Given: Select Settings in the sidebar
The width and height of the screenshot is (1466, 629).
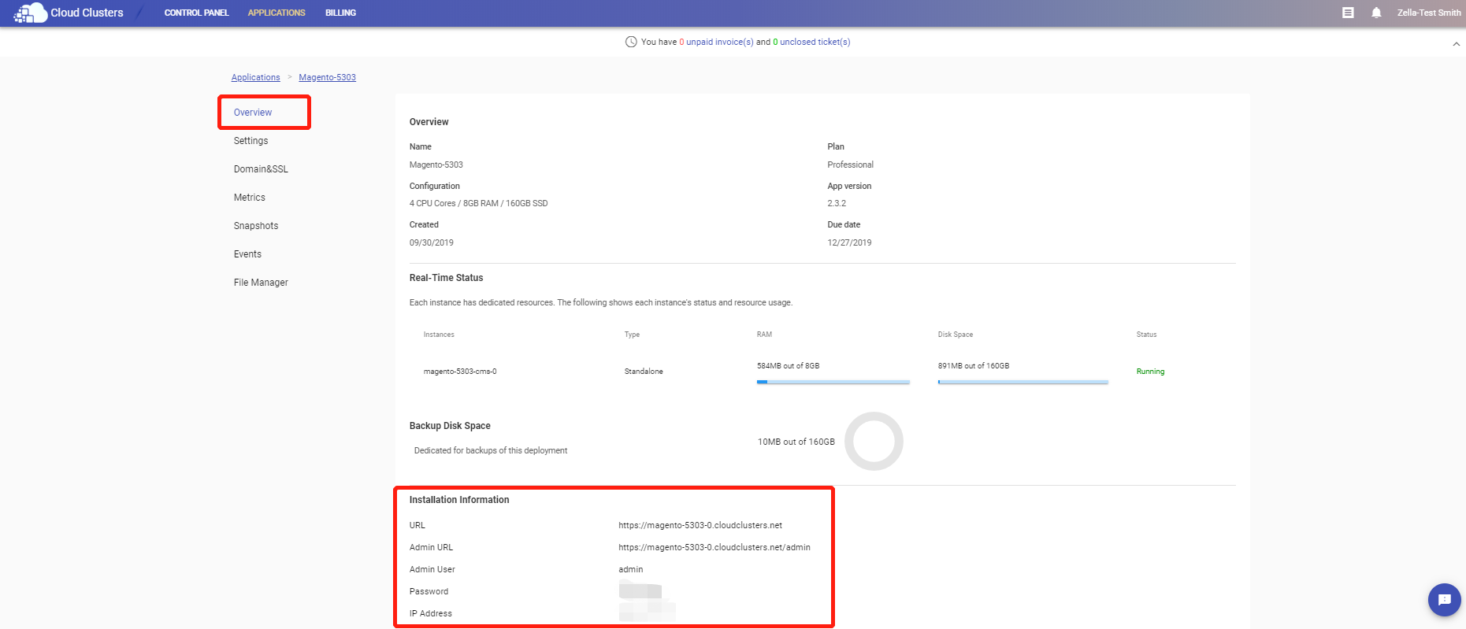Looking at the screenshot, I should point(251,141).
